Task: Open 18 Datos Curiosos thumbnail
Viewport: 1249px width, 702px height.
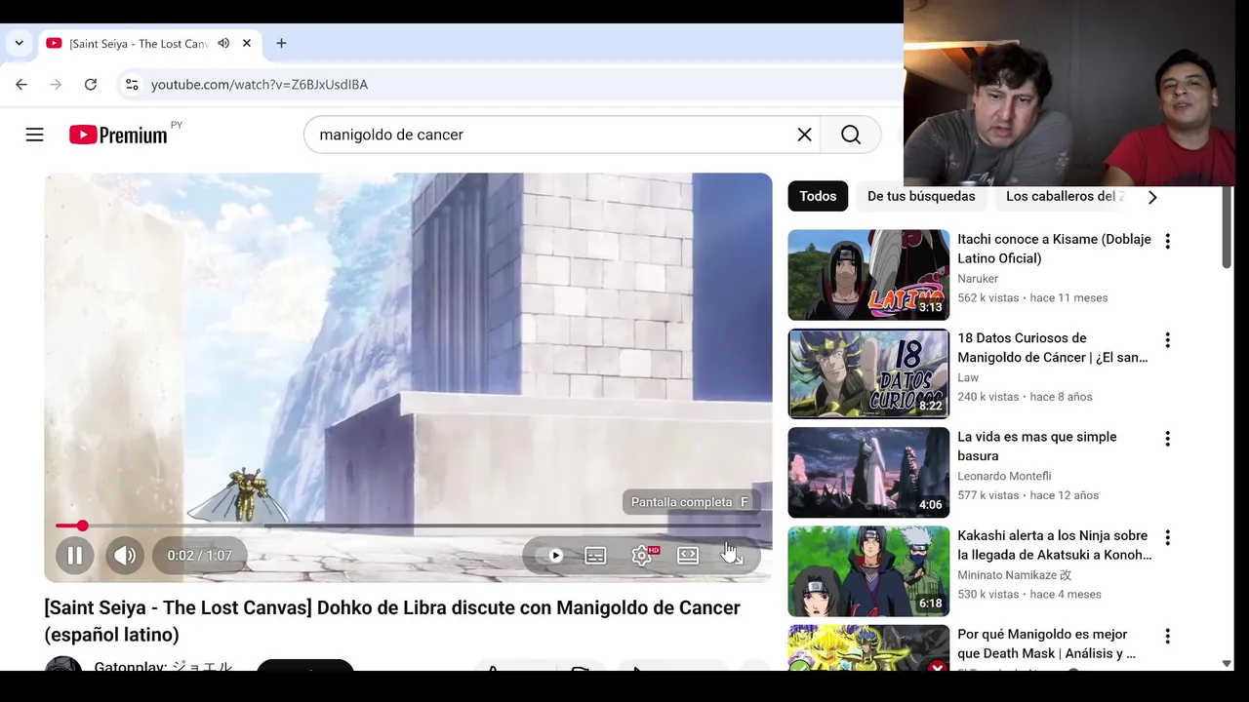Action: (868, 373)
